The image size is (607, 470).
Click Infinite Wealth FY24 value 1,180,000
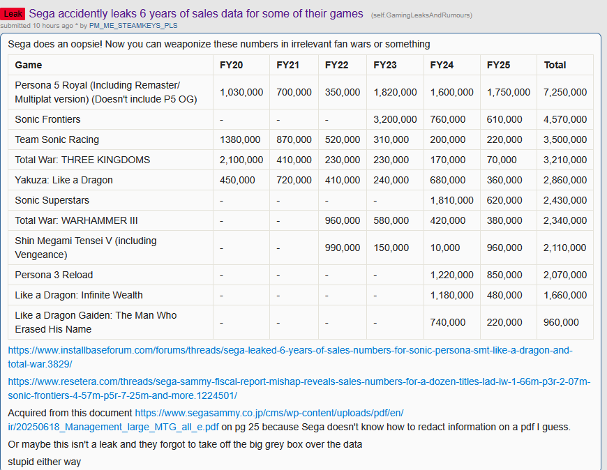click(x=451, y=295)
